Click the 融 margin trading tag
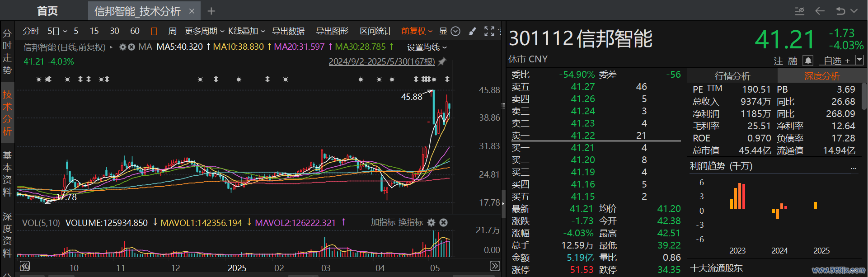 [x=793, y=61]
